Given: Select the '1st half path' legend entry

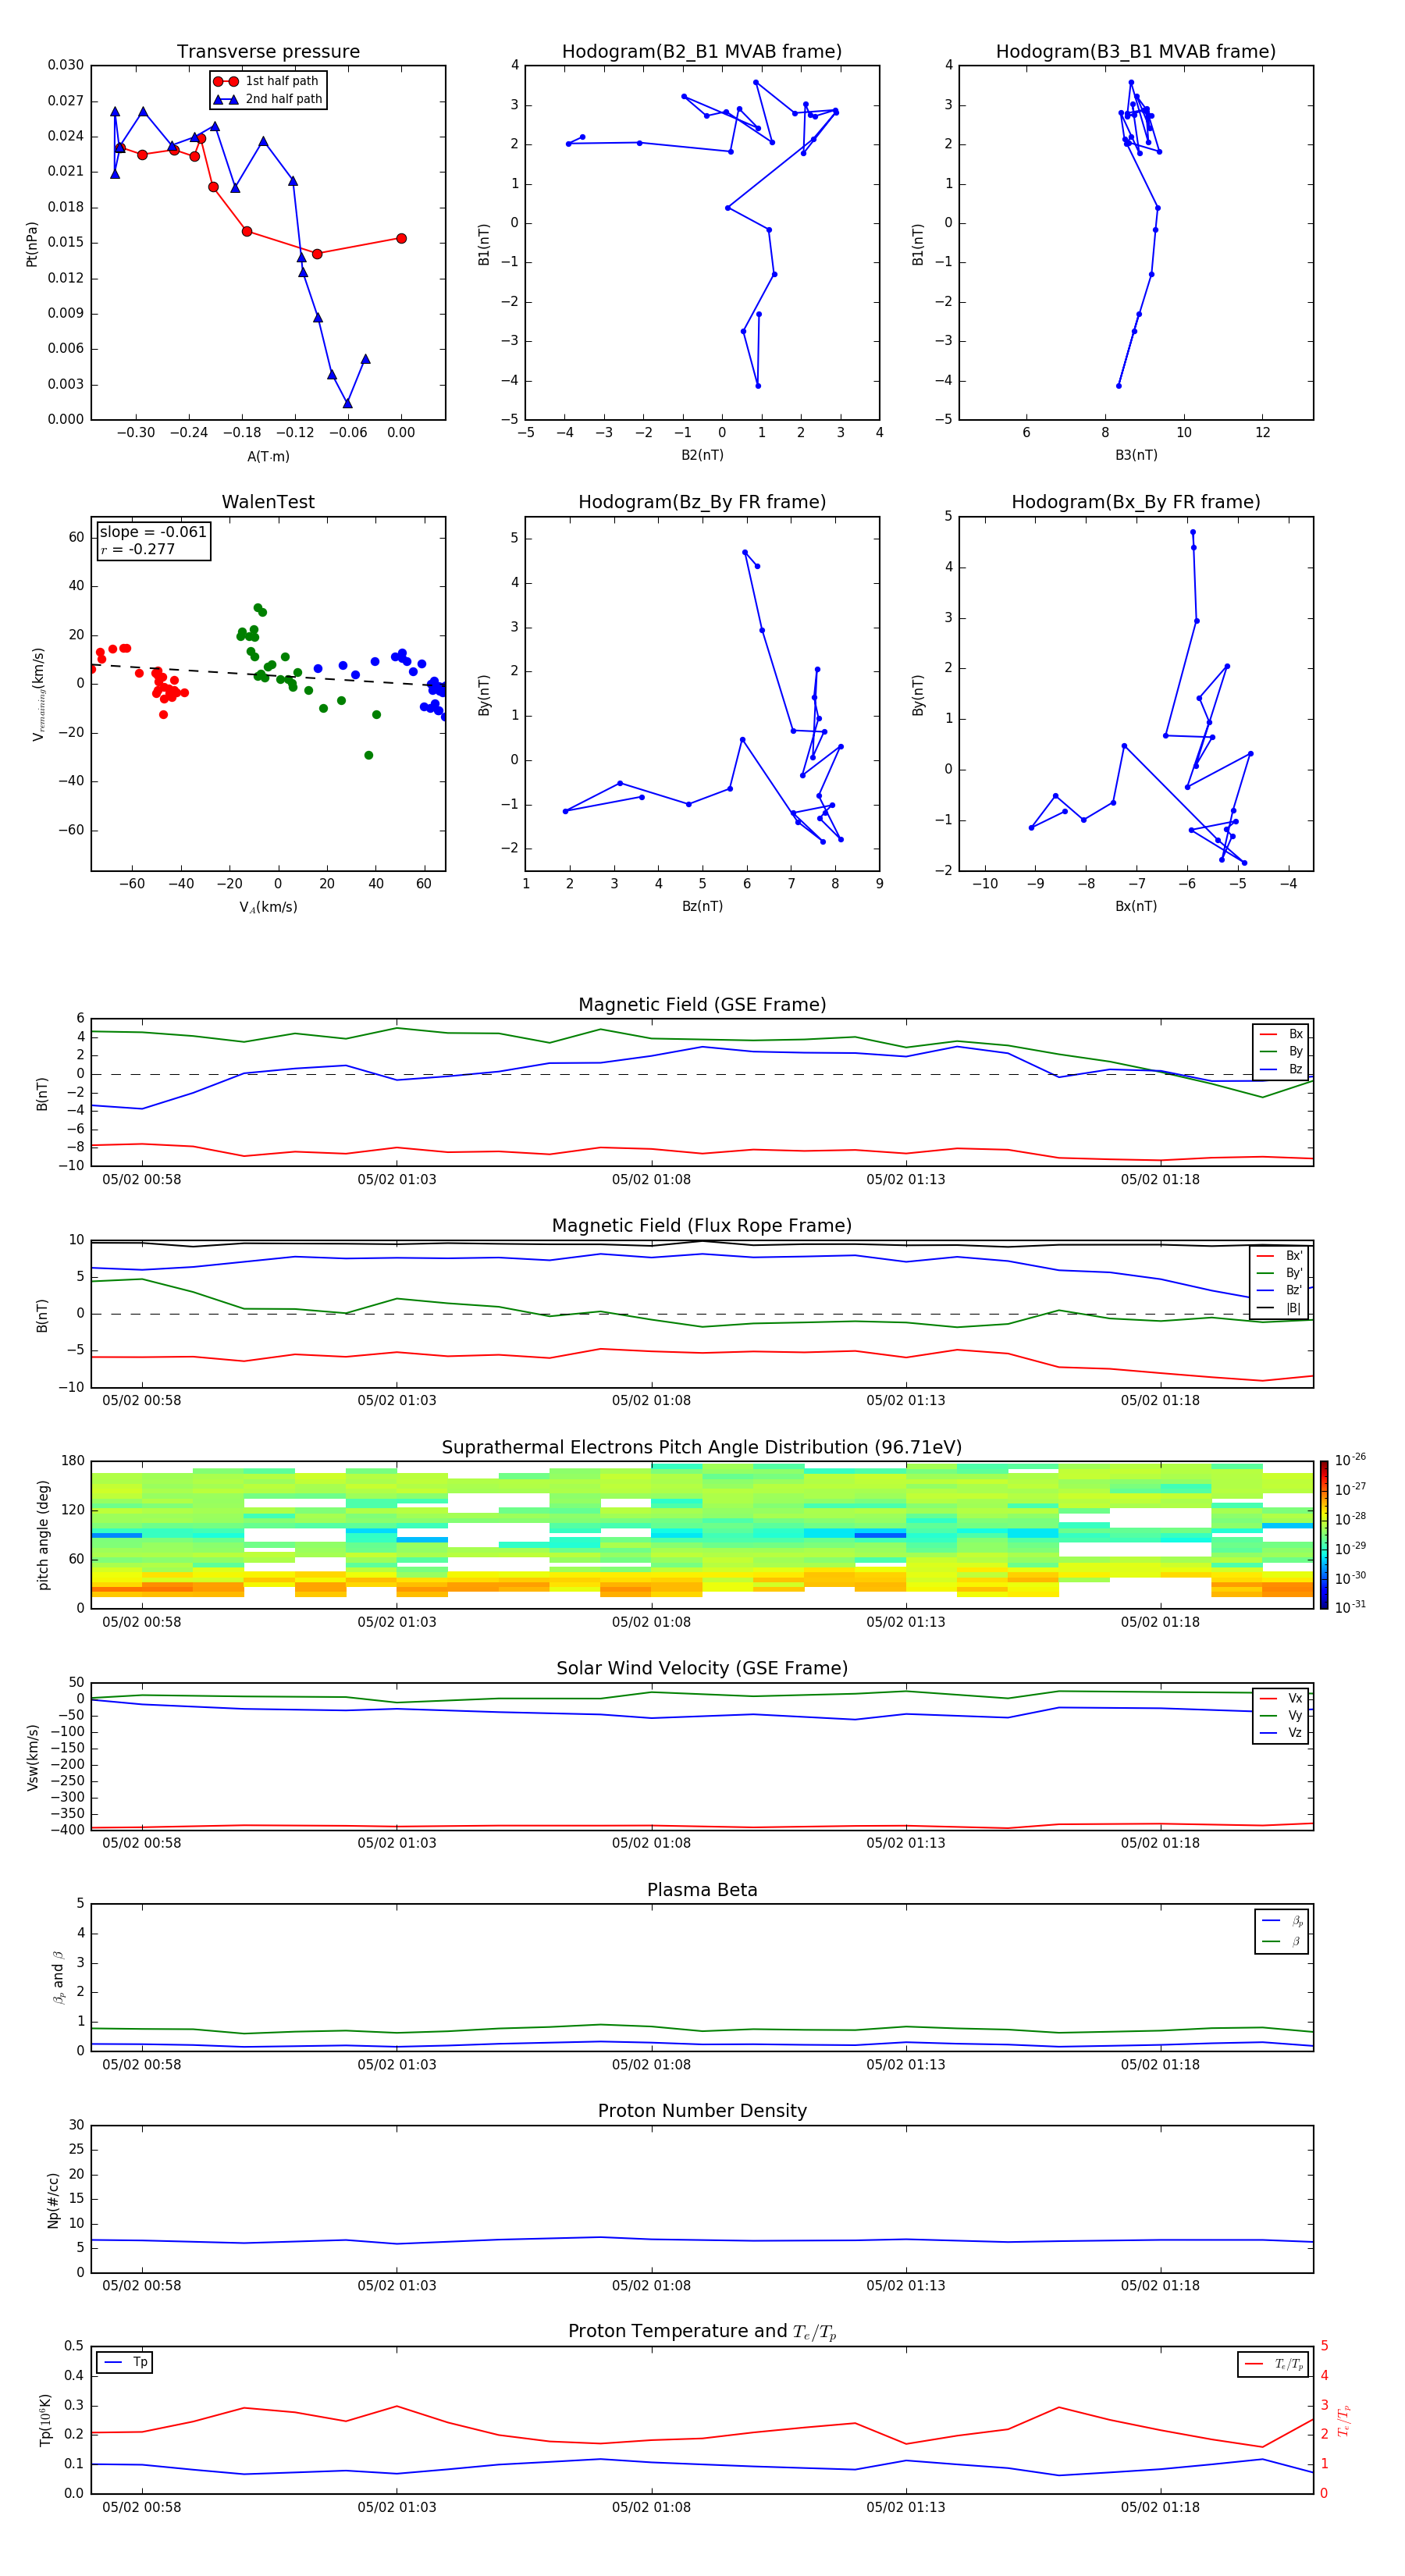Looking at the screenshot, I should click(266, 81).
